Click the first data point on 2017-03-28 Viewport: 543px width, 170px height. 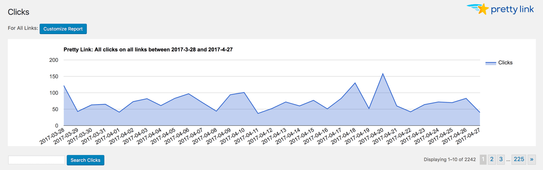tap(64, 86)
